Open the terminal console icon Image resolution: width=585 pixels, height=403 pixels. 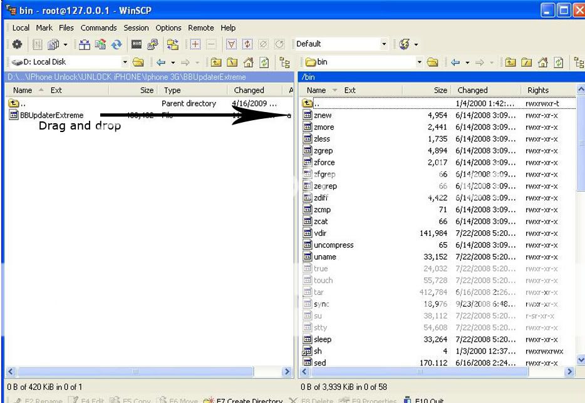tap(137, 44)
